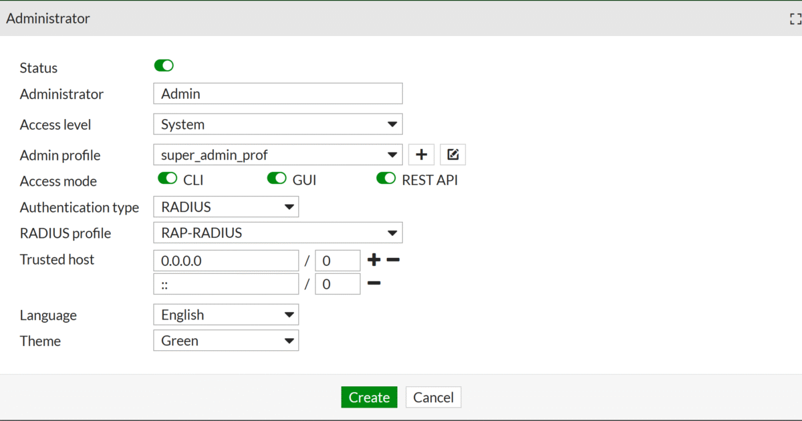Click the Create button
Screen dimensions: 802x421
pyautogui.click(x=369, y=396)
